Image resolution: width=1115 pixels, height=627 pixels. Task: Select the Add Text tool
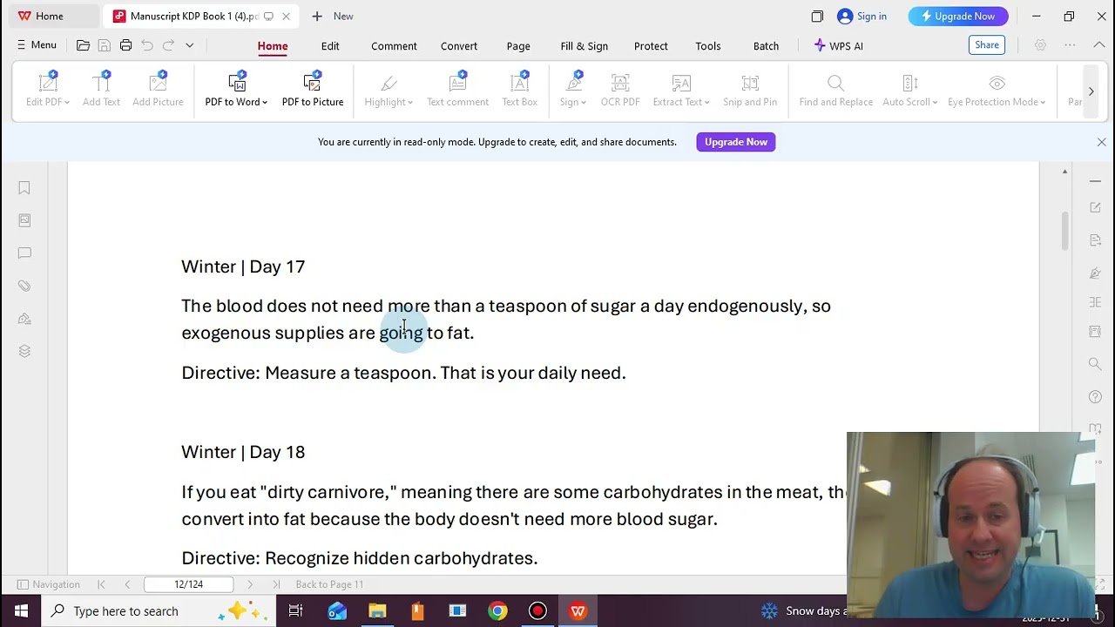101,90
